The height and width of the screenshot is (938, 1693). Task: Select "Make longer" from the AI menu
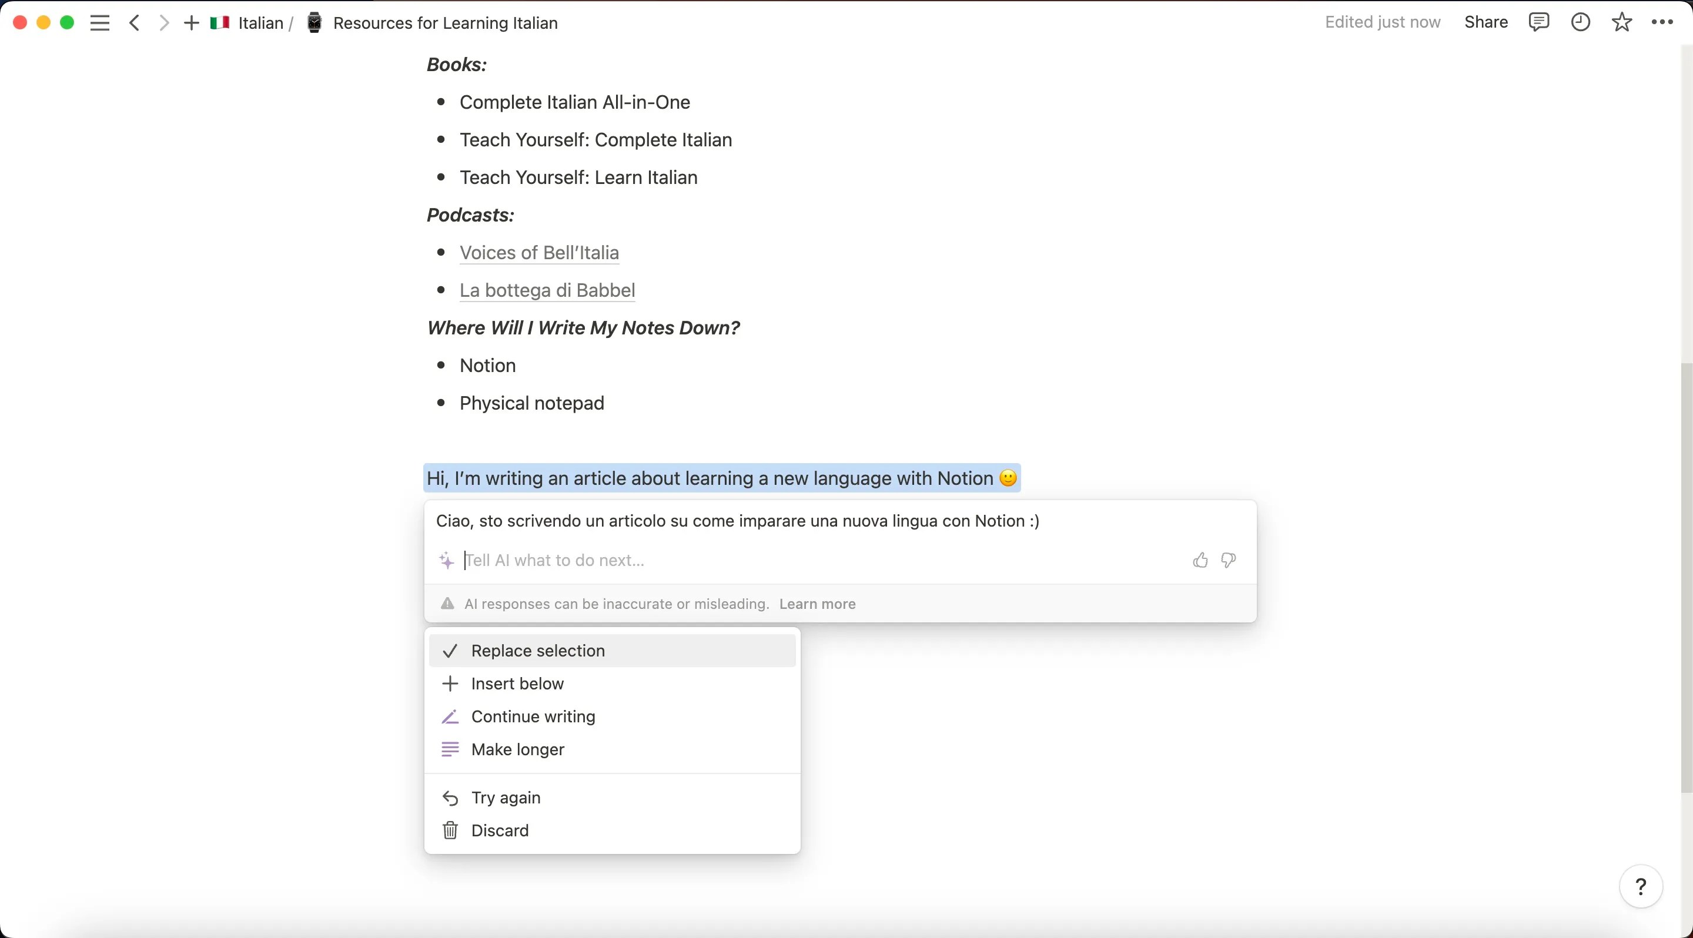[518, 749]
